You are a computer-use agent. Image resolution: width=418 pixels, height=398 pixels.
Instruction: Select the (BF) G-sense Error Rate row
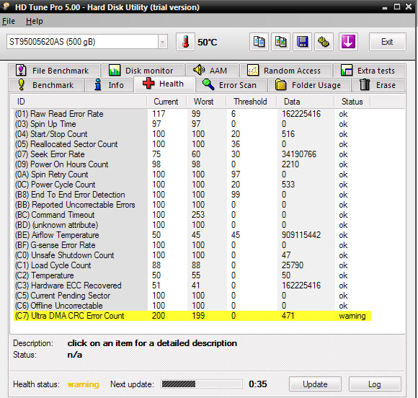tap(192, 245)
